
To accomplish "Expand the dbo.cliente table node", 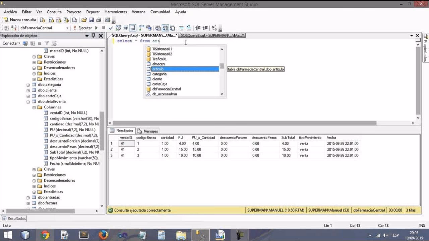I will (28, 90).
